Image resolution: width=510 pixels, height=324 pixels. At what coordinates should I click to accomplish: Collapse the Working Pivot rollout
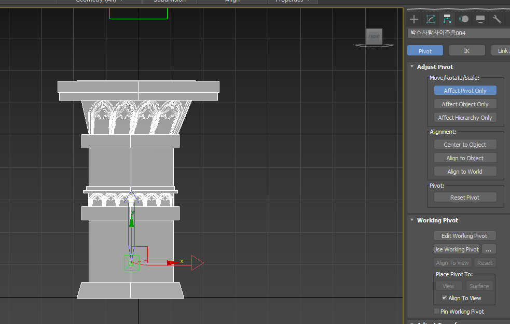[x=412, y=220]
